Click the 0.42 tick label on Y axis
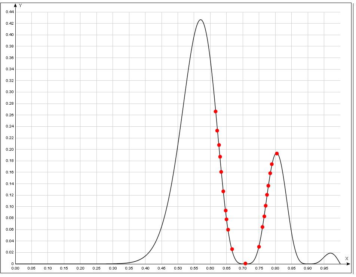Image resolution: width=356 pixels, height=277 pixels. click(x=10, y=24)
